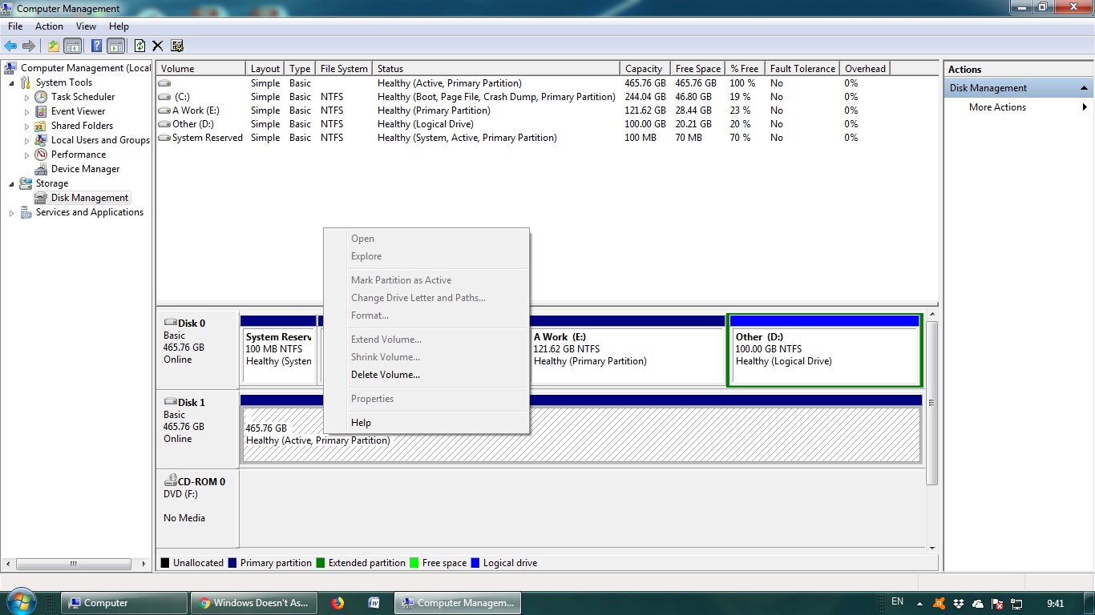Viewport: 1095px width, 615px height.
Task: Click the console tree horizontal scrollbar
Action: (73, 564)
